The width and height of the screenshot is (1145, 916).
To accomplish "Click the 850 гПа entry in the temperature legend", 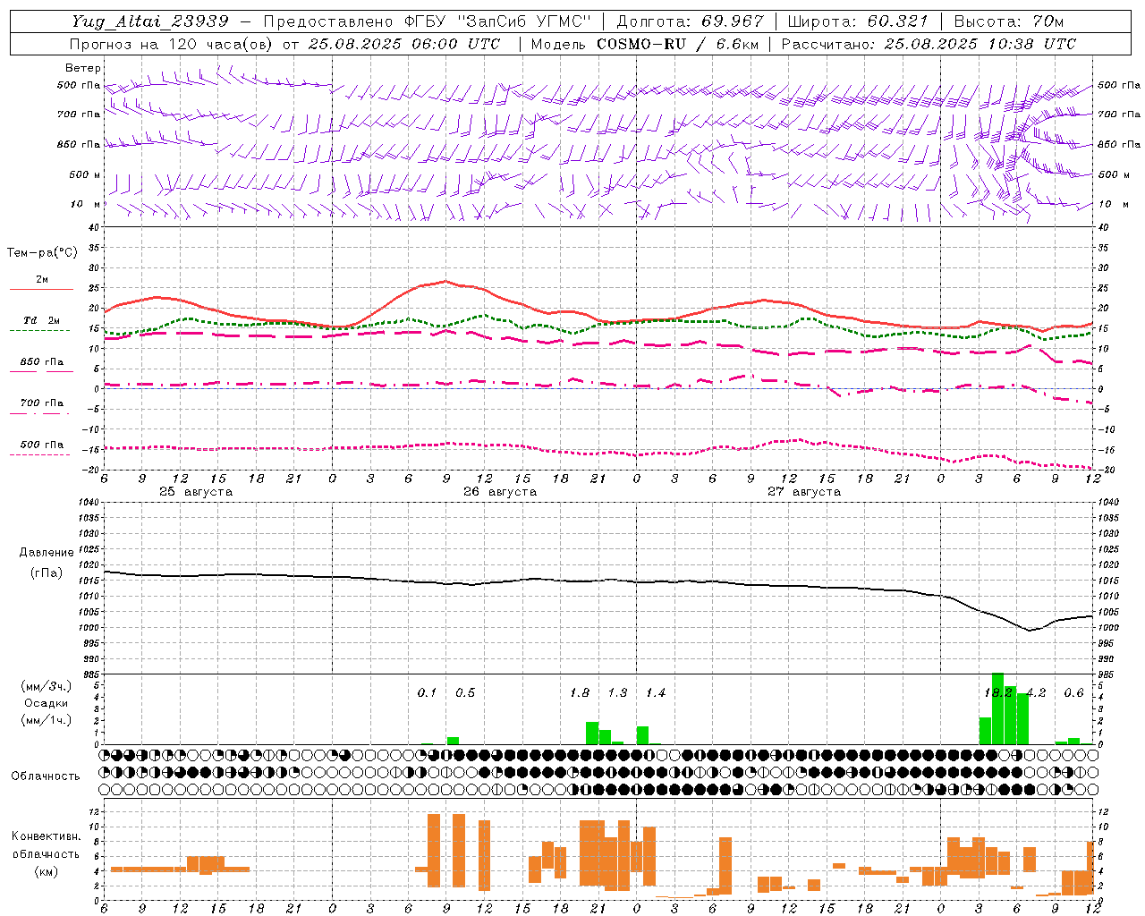I will pos(42,362).
